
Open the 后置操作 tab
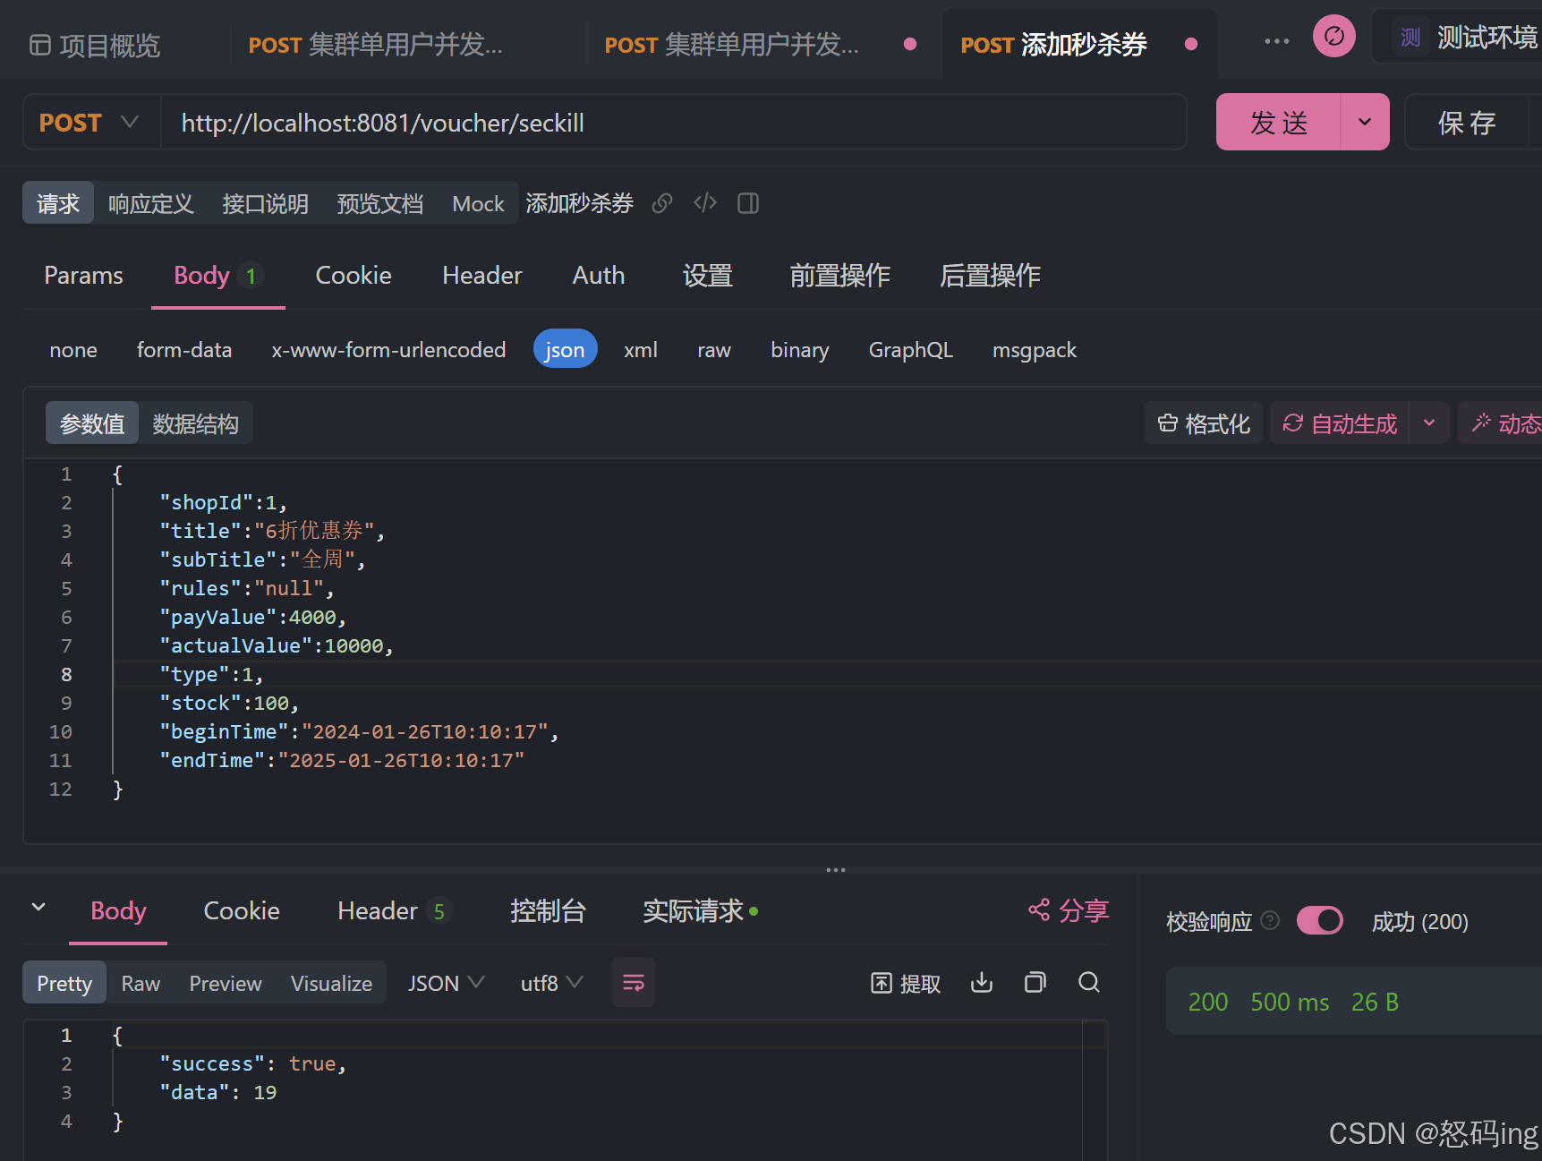pyautogui.click(x=990, y=276)
